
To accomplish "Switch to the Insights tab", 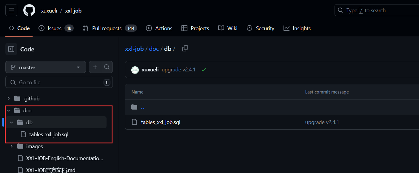I will click(x=297, y=28).
